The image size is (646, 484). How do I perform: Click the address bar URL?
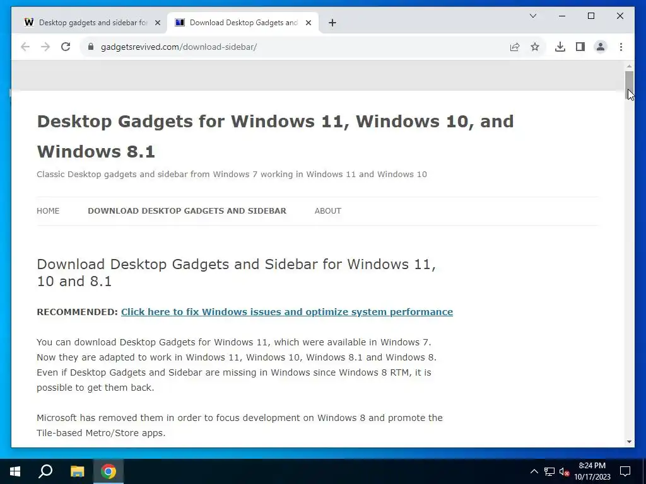[x=179, y=47]
